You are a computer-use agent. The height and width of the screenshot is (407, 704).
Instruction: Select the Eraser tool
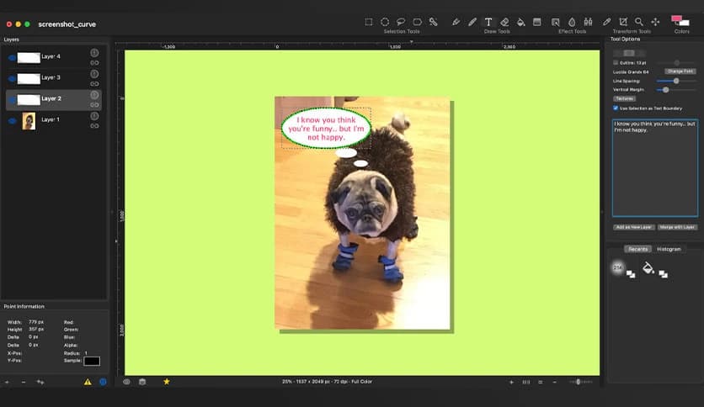[x=504, y=22]
